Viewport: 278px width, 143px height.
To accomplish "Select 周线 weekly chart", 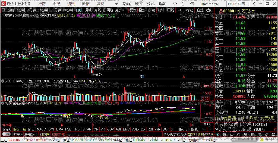I will click(x=88, y=10).
